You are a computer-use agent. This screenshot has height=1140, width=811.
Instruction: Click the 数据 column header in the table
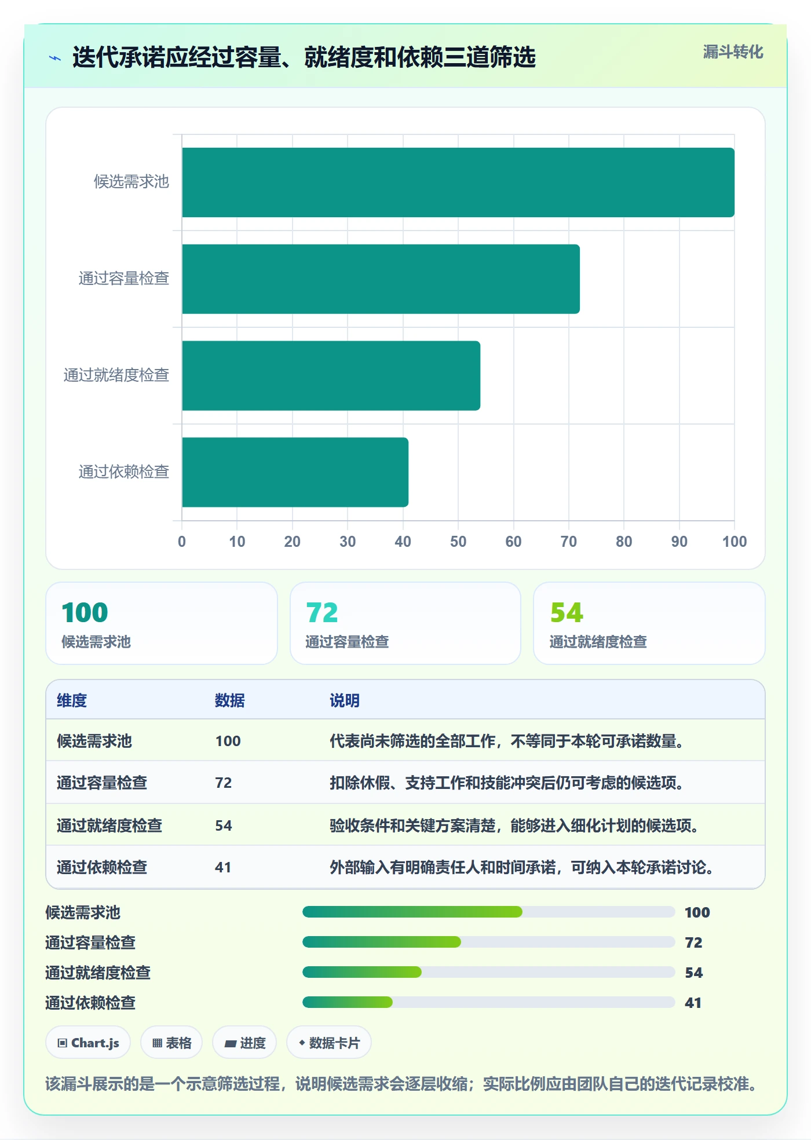click(x=230, y=700)
